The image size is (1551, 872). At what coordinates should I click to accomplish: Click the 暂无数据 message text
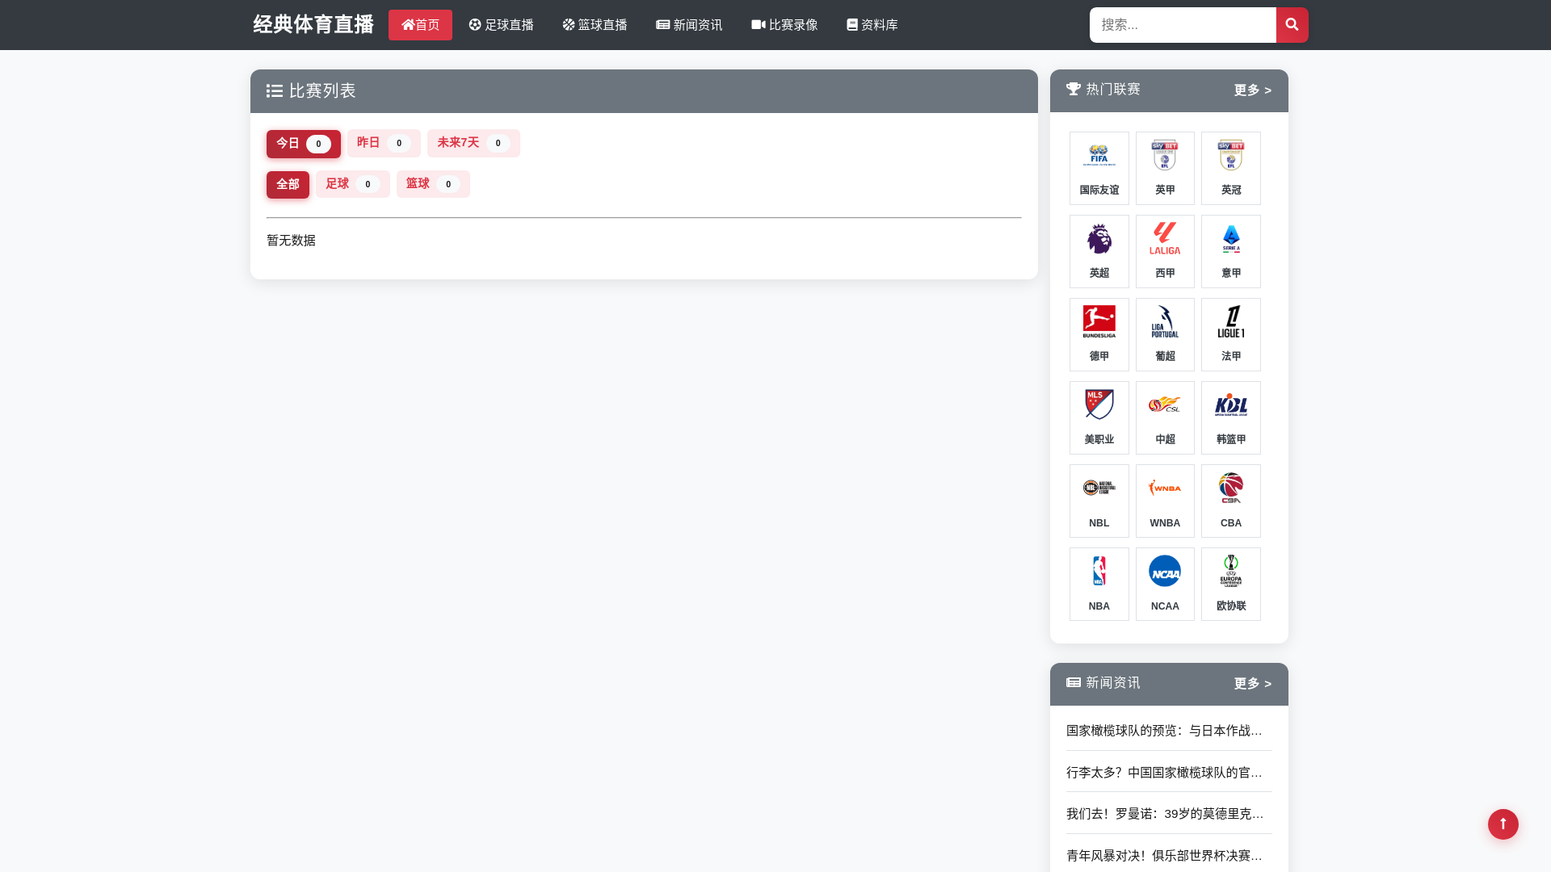[291, 241]
